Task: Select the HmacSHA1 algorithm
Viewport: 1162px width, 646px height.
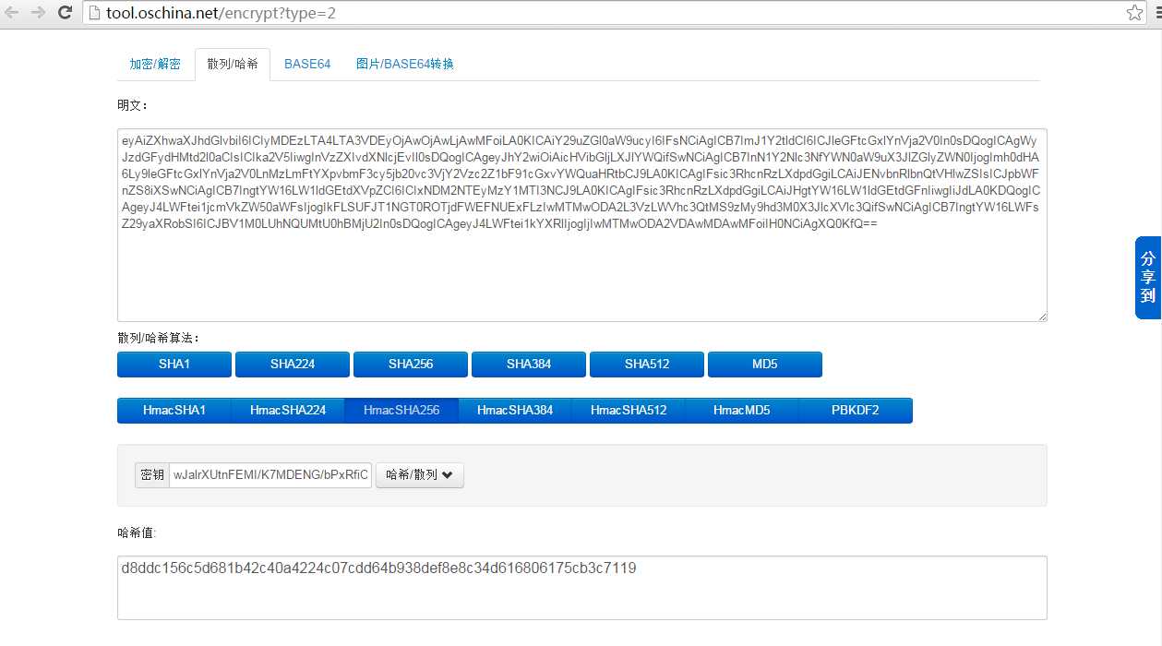Action: 174,411
